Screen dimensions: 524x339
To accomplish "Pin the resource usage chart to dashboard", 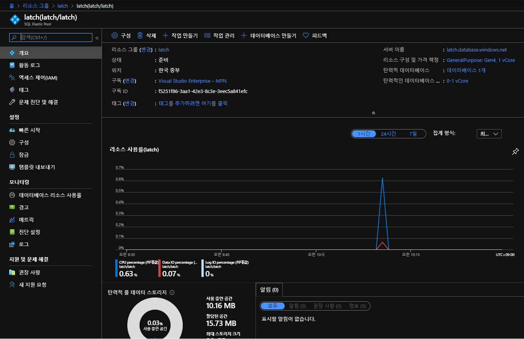I will click(516, 151).
